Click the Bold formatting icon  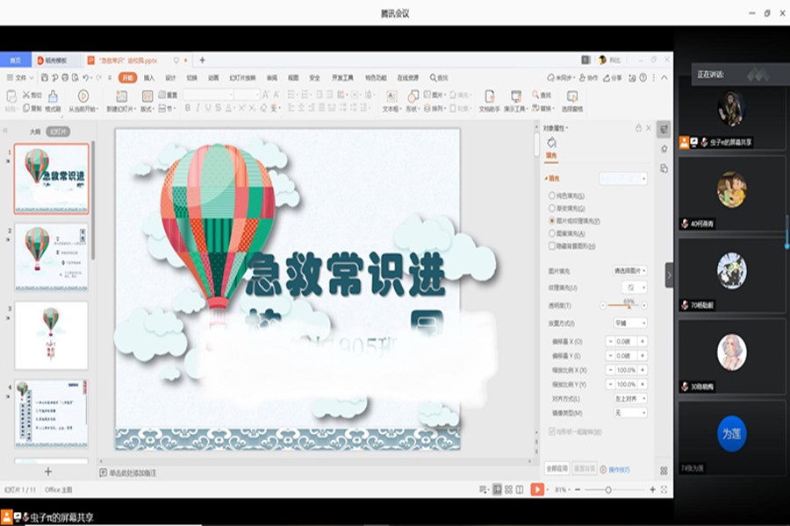coord(187,108)
